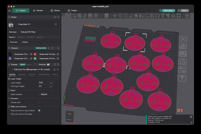Open filament 2 preset dropdown
The width and height of the screenshot is (201, 134).
tap(47, 54)
